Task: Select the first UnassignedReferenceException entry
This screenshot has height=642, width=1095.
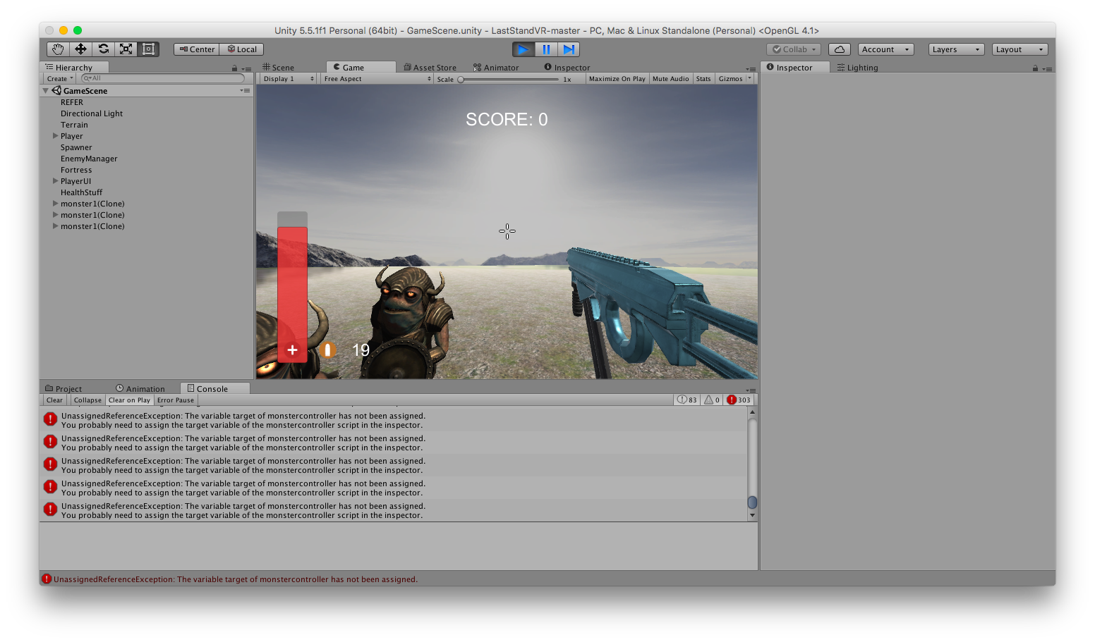Action: (x=394, y=420)
